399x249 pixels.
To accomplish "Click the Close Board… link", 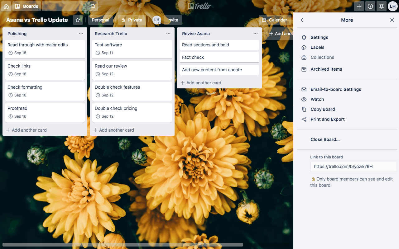I will 325,139.
